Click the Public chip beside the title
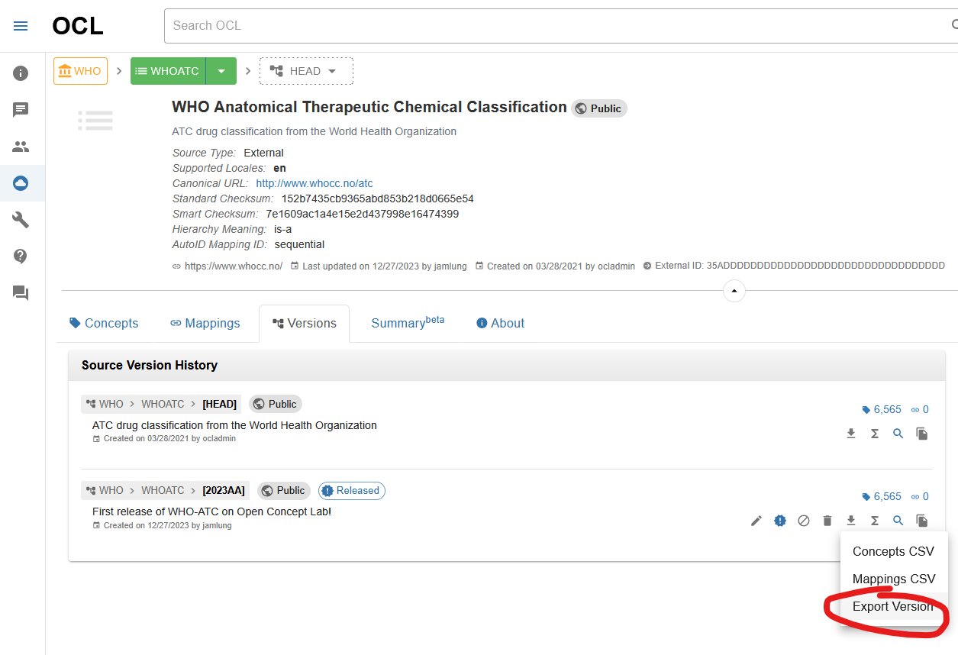958x655 pixels. (x=599, y=108)
